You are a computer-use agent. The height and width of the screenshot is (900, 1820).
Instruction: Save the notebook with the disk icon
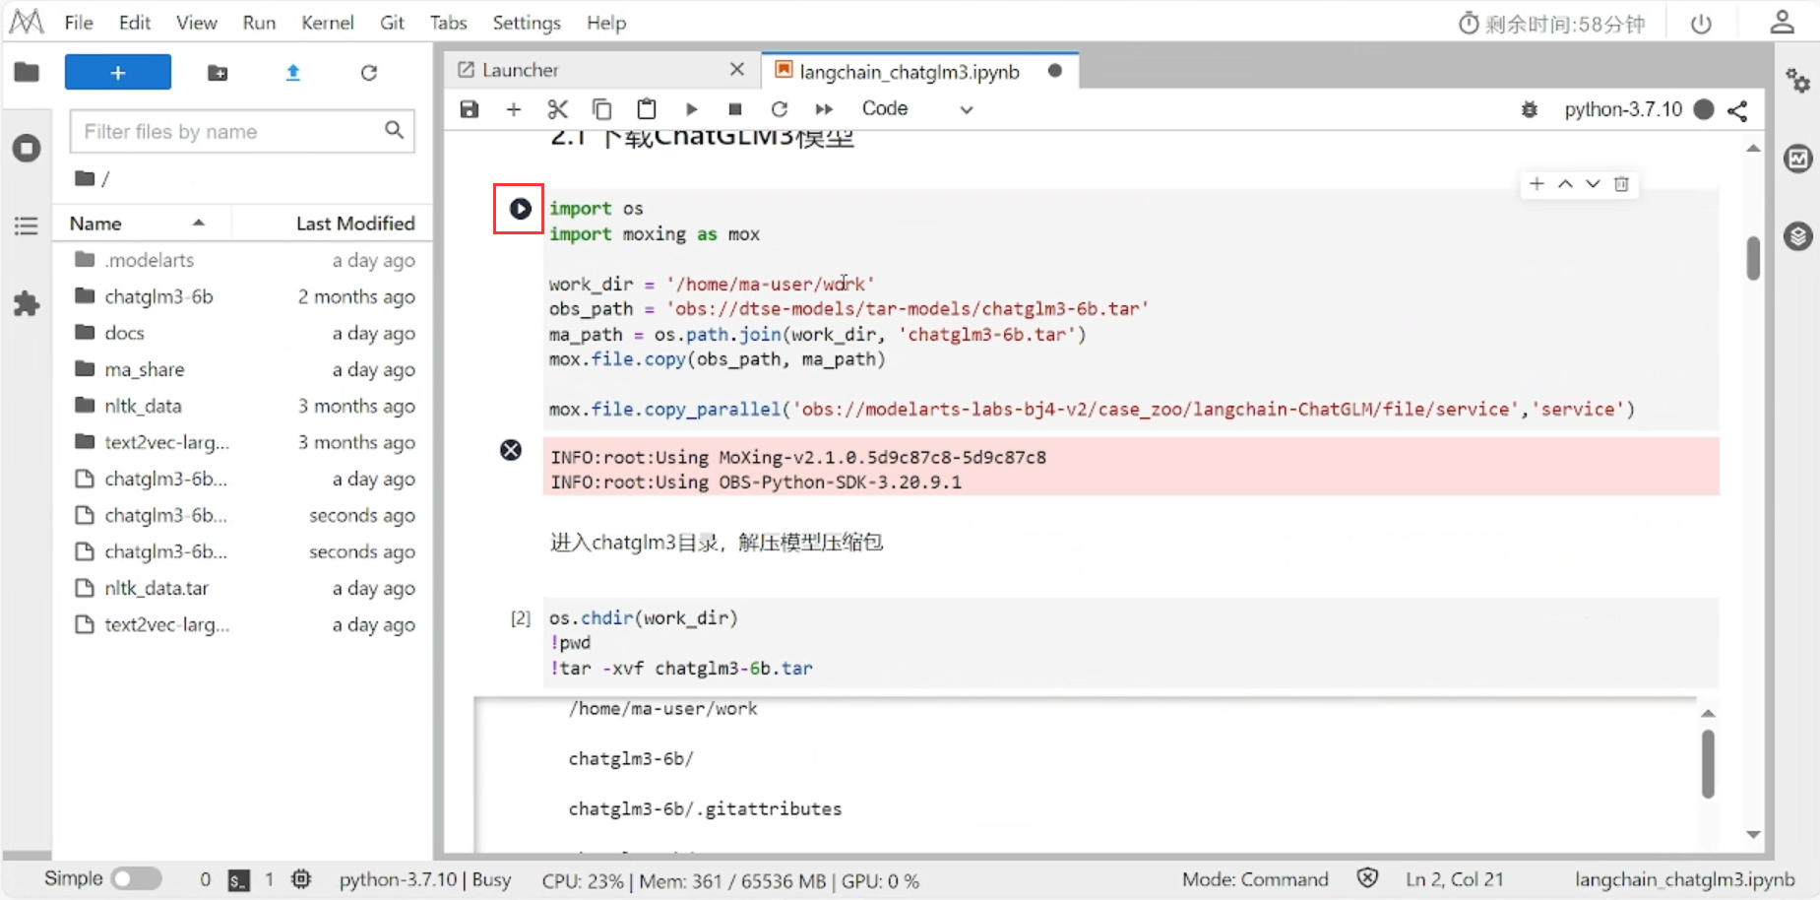click(470, 109)
